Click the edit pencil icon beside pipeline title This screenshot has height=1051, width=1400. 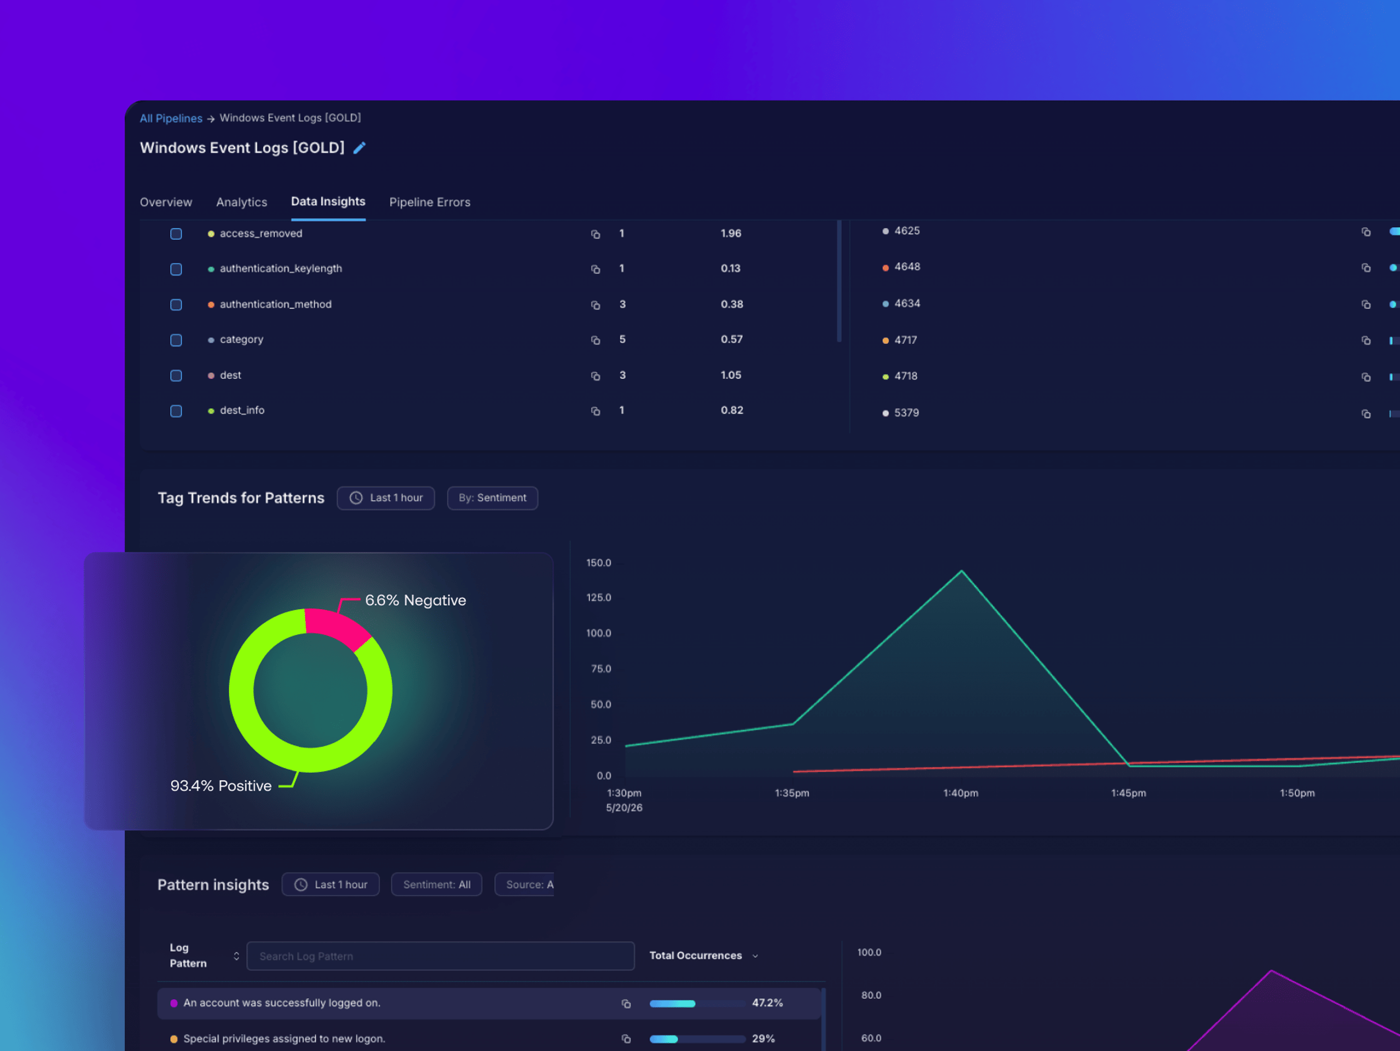point(359,148)
